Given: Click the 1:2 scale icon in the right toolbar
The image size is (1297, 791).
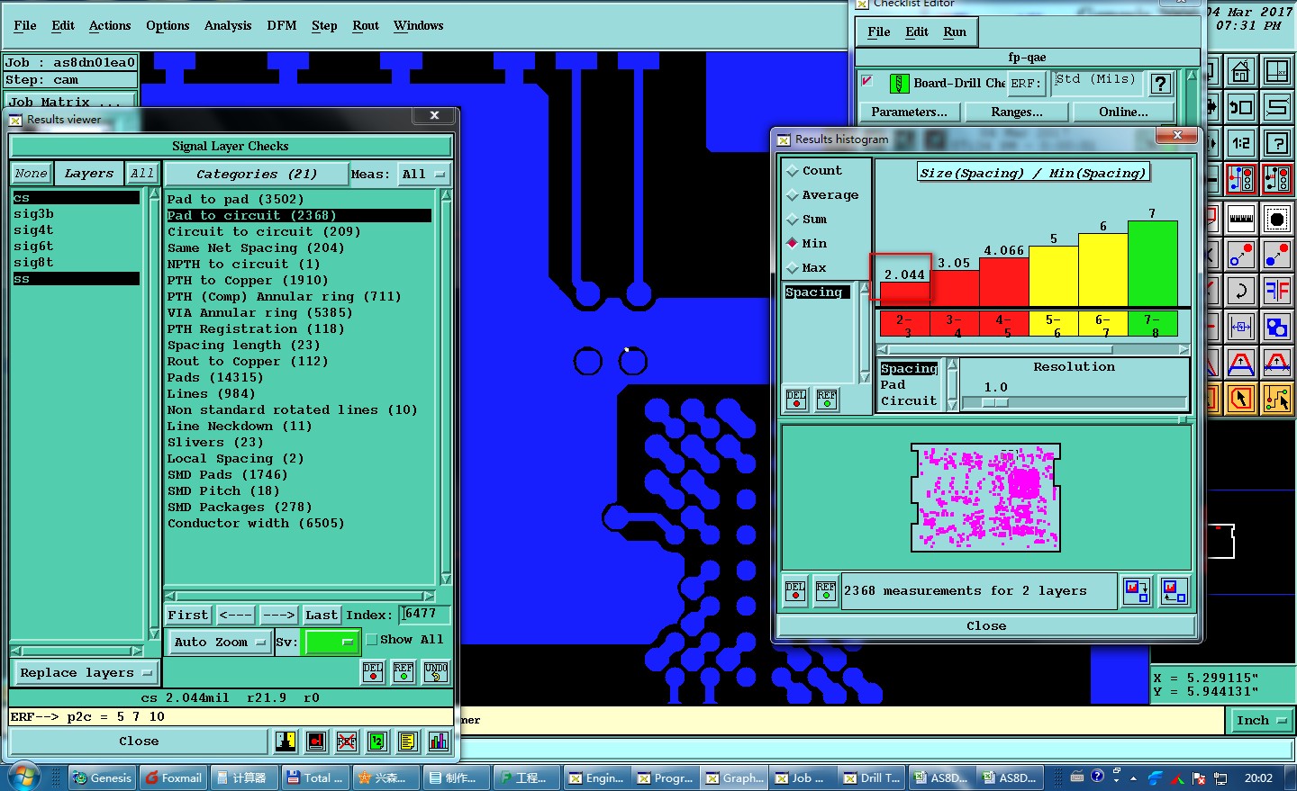Looking at the screenshot, I should coord(1241,142).
